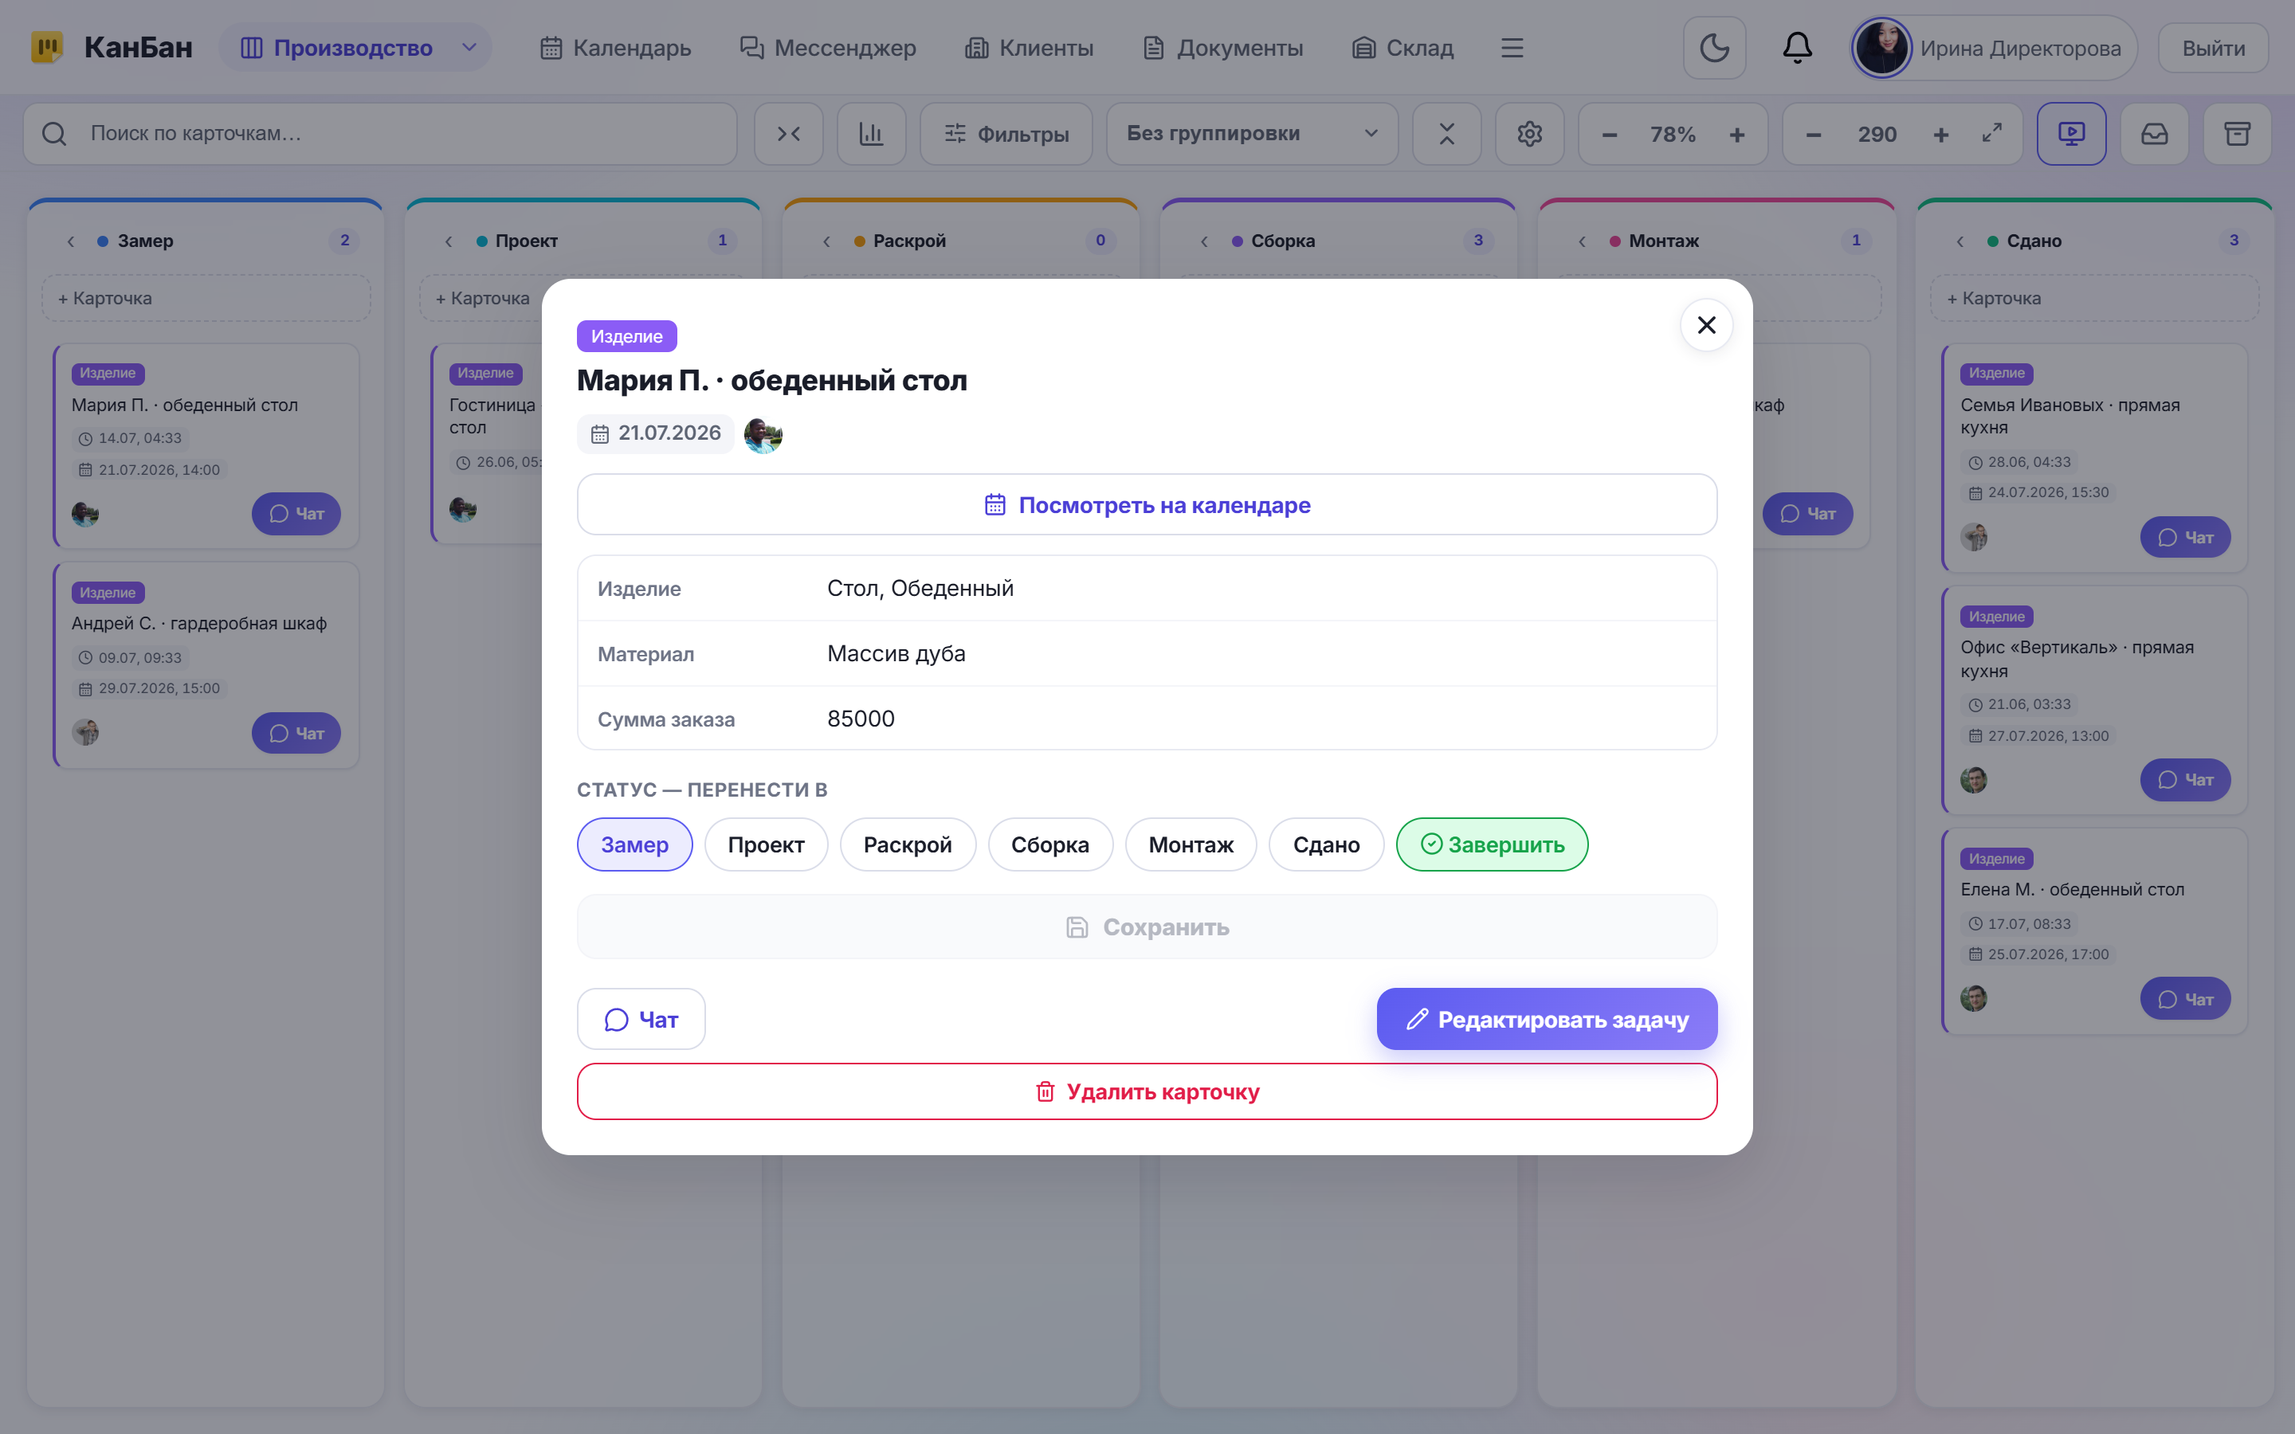This screenshot has width=2295, height=1434.
Task: Click the Сумма заказа 85000 value
Action: 860,718
